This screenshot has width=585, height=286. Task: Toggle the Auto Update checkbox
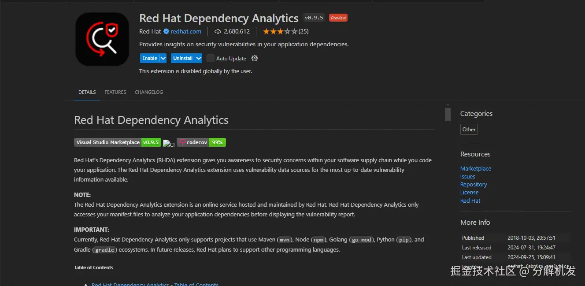coord(211,58)
